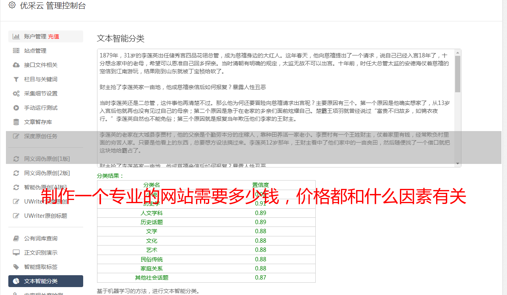This screenshot has height=295, width=507.
Task: Open 站点管理 via its server icon
Action: coord(16,51)
